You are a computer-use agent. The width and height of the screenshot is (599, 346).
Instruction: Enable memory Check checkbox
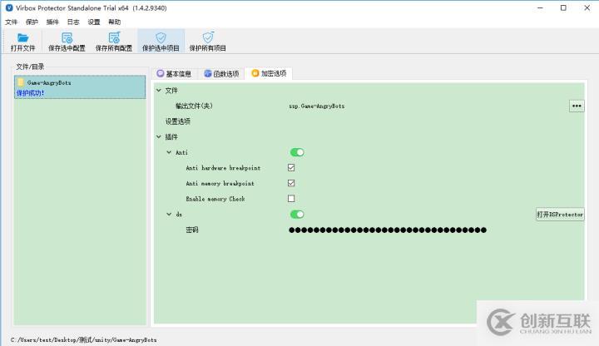[x=291, y=199]
